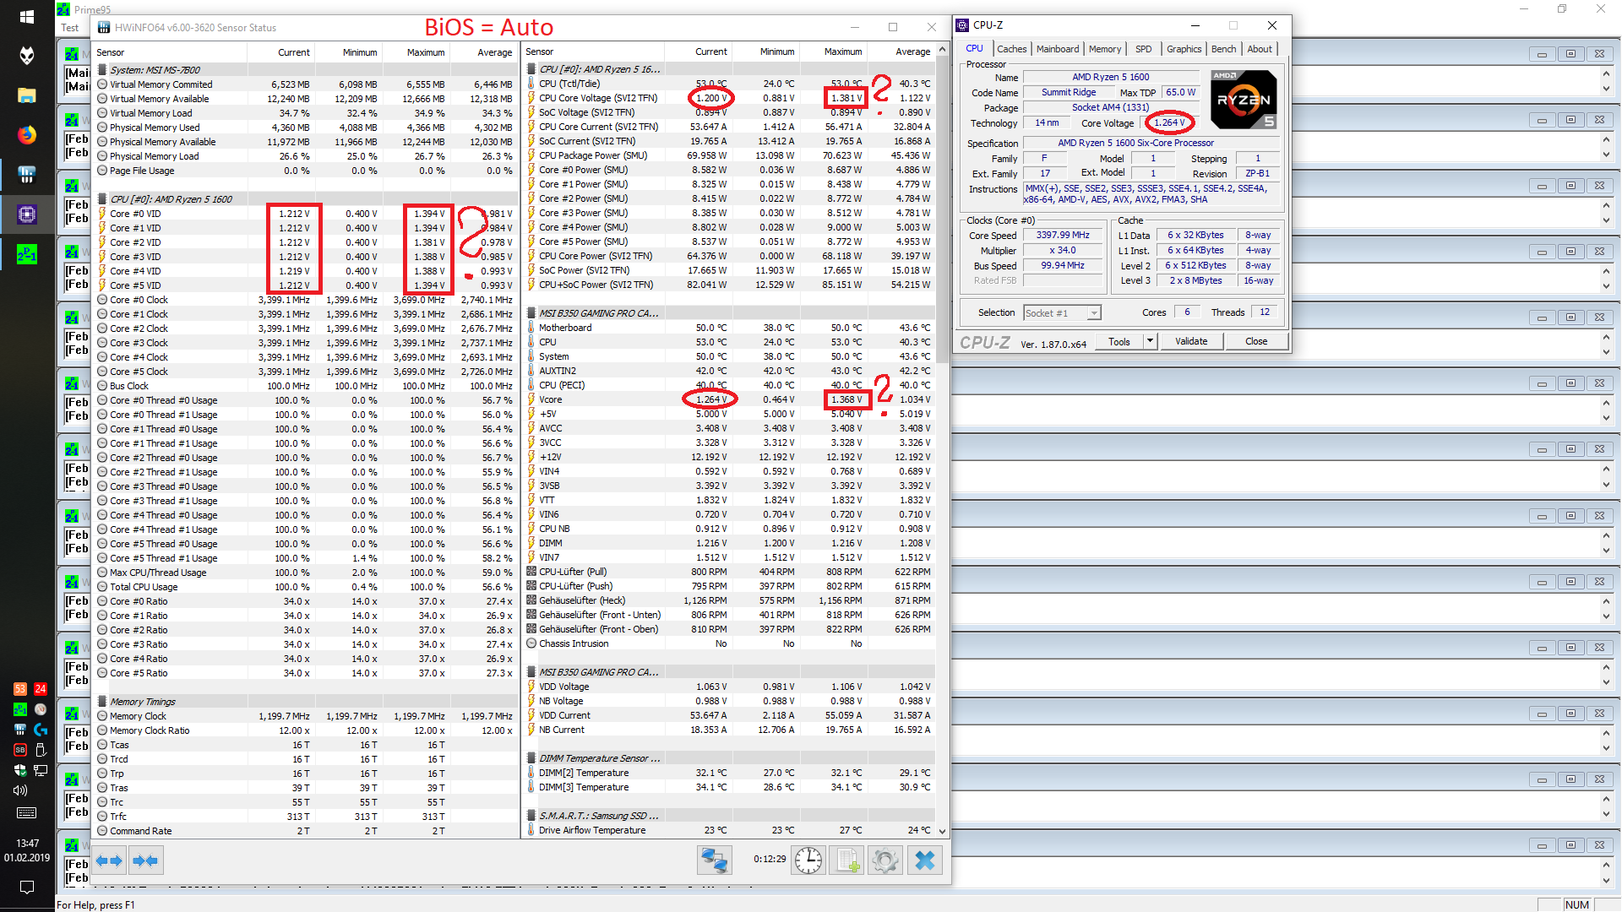This screenshot has height=912, width=1622.
Task: Launch Firefox from the taskbar
Action: click(x=27, y=135)
